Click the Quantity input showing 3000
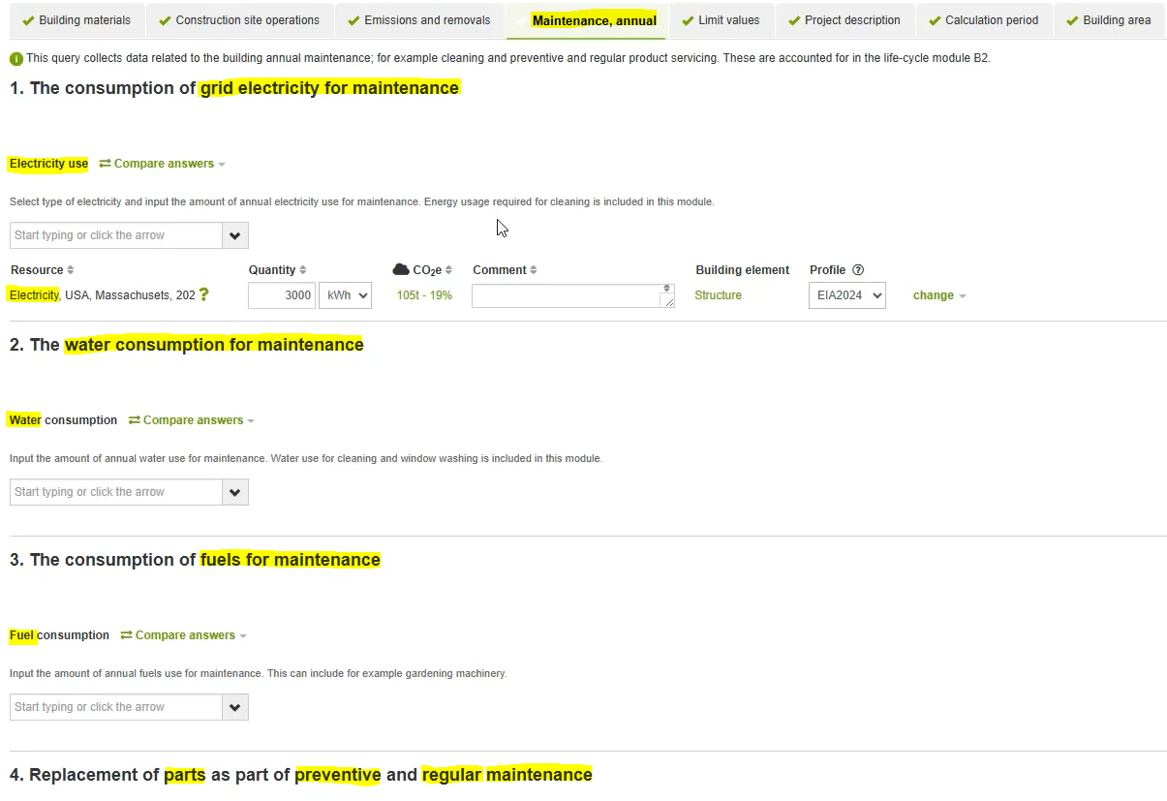Viewport: 1167px width, 801px height. click(281, 294)
